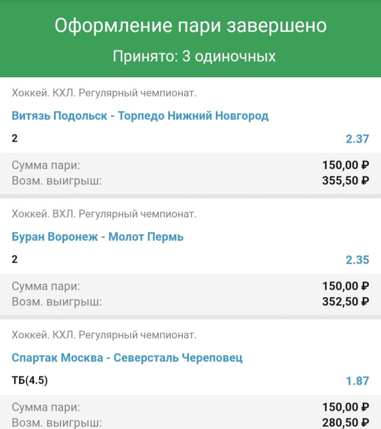381x429 pixels.
Task: Click the 352,50 ₽ possible winnings amount
Action: coord(346,301)
